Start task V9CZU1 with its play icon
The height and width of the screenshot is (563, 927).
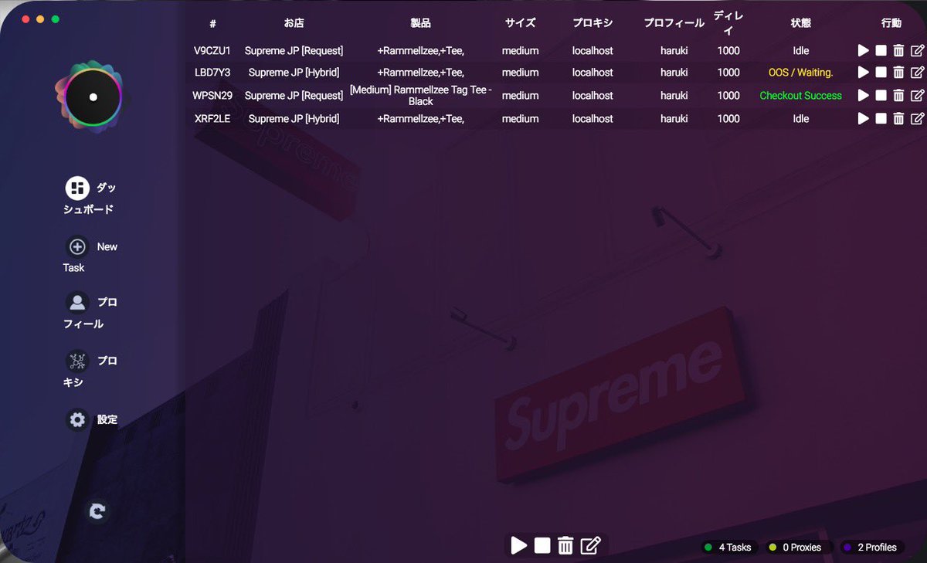[863, 51]
